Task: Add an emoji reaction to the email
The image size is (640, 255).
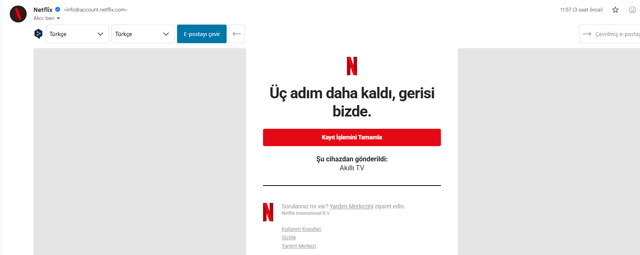Action: 632,10
